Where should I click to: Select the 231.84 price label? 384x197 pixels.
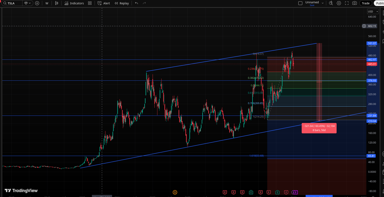click(x=372, y=116)
